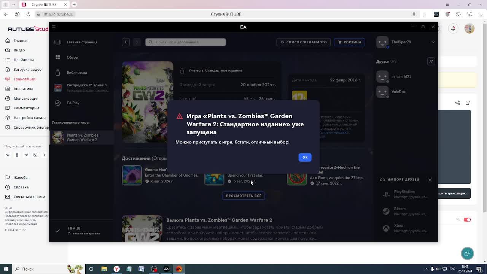Open RUTUBE VK social link
The height and width of the screenshot is (274, 487).
pyautogui.click(x=8, y=155)
